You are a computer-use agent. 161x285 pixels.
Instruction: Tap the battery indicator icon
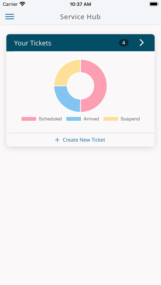tap(154, 4)
